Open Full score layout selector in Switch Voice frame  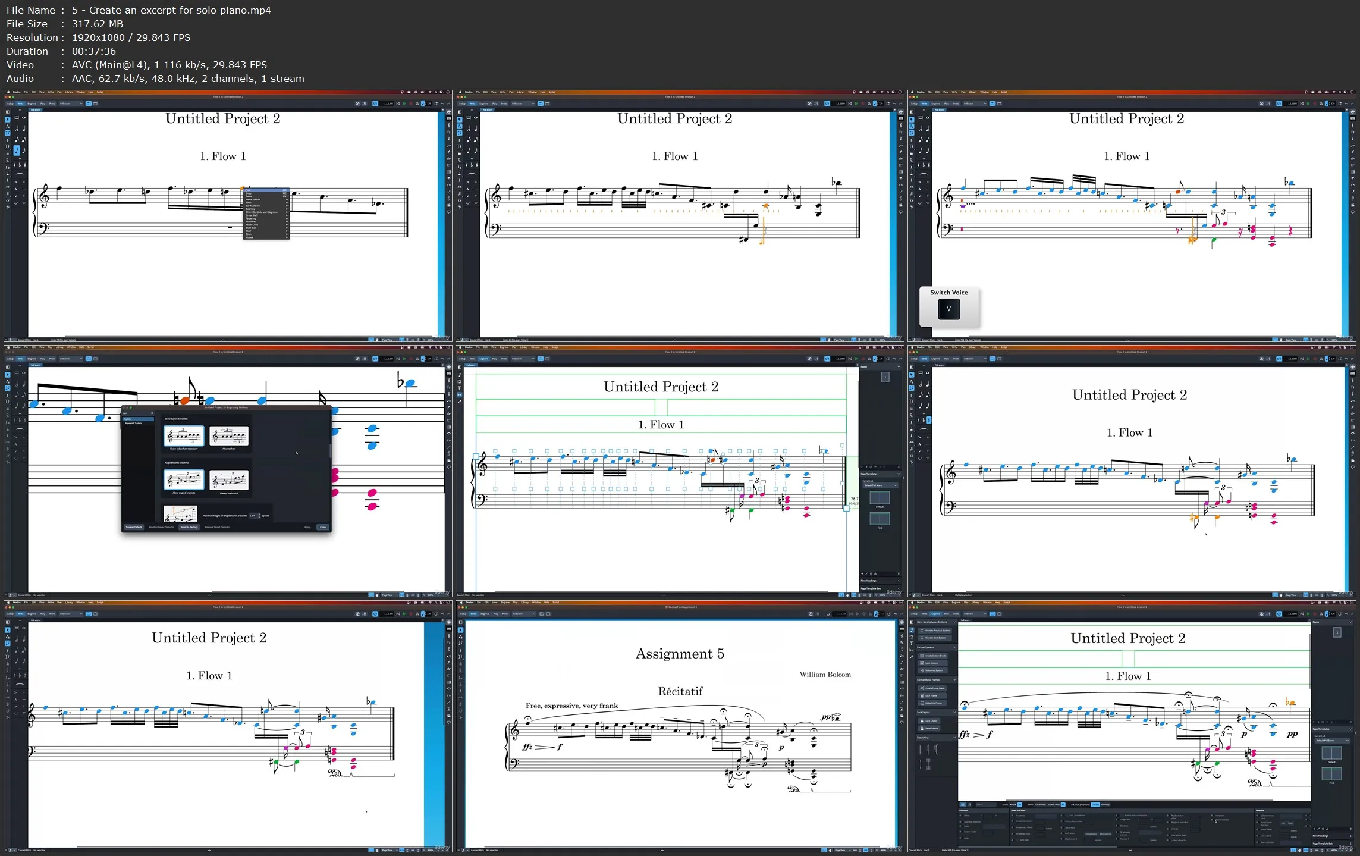(975, 104)
